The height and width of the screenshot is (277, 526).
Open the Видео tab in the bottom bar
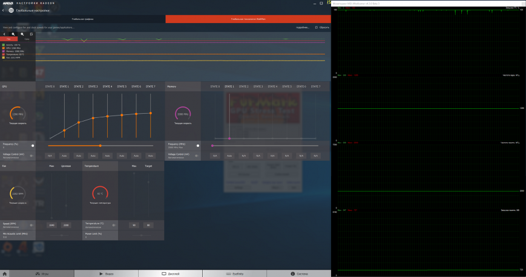point(107,273)
